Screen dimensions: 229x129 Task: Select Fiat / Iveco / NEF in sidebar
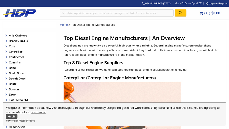(x=19, y=100)
